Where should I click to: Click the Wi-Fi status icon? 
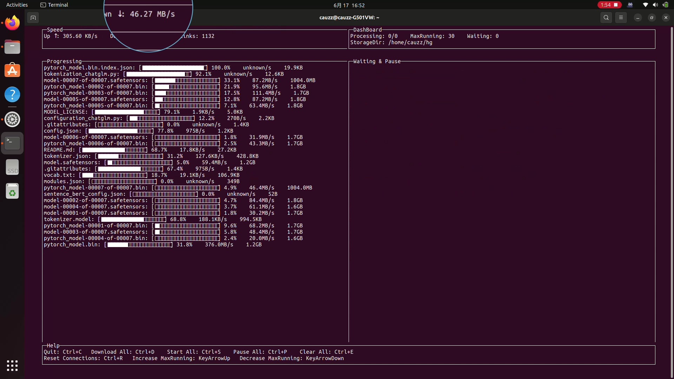click(645, 5)
